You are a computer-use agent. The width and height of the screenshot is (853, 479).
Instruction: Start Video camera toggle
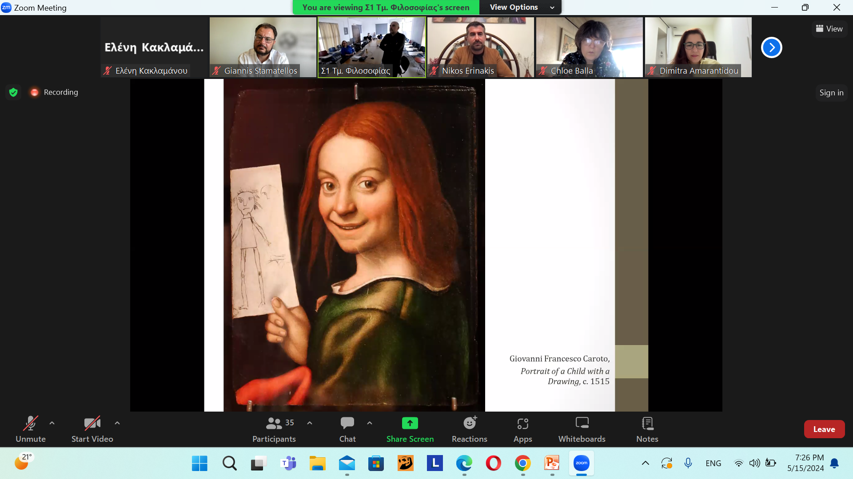coord(92,429)
